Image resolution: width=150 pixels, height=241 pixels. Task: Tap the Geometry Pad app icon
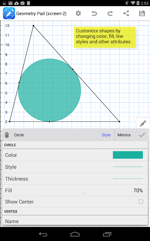click(x=9, y=13)
